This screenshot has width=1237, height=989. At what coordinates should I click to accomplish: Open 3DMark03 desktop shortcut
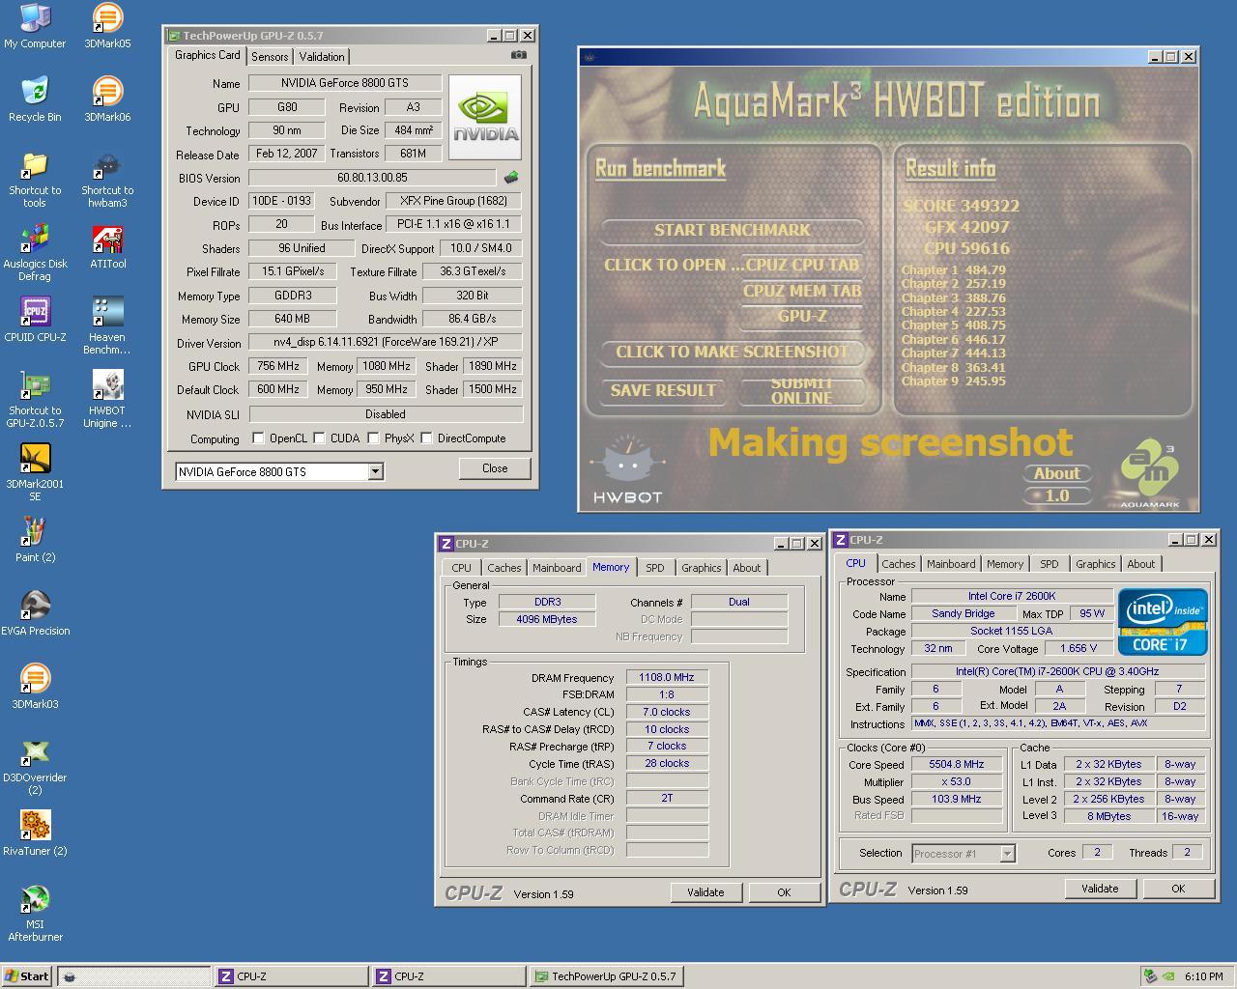tap(35, 688)
